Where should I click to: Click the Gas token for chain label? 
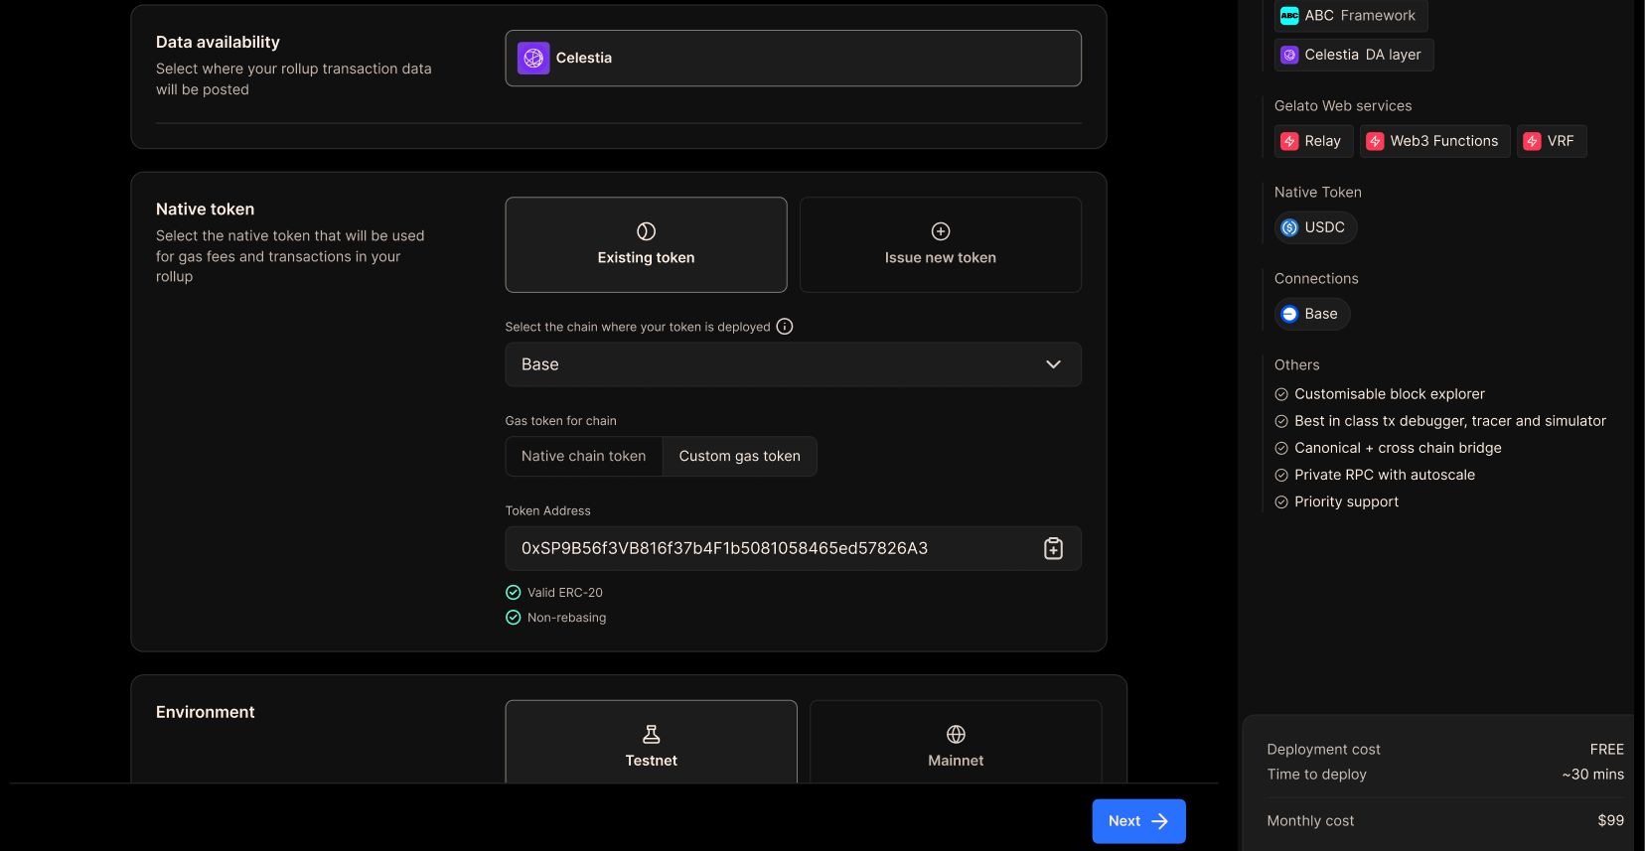tap(561, 421)
